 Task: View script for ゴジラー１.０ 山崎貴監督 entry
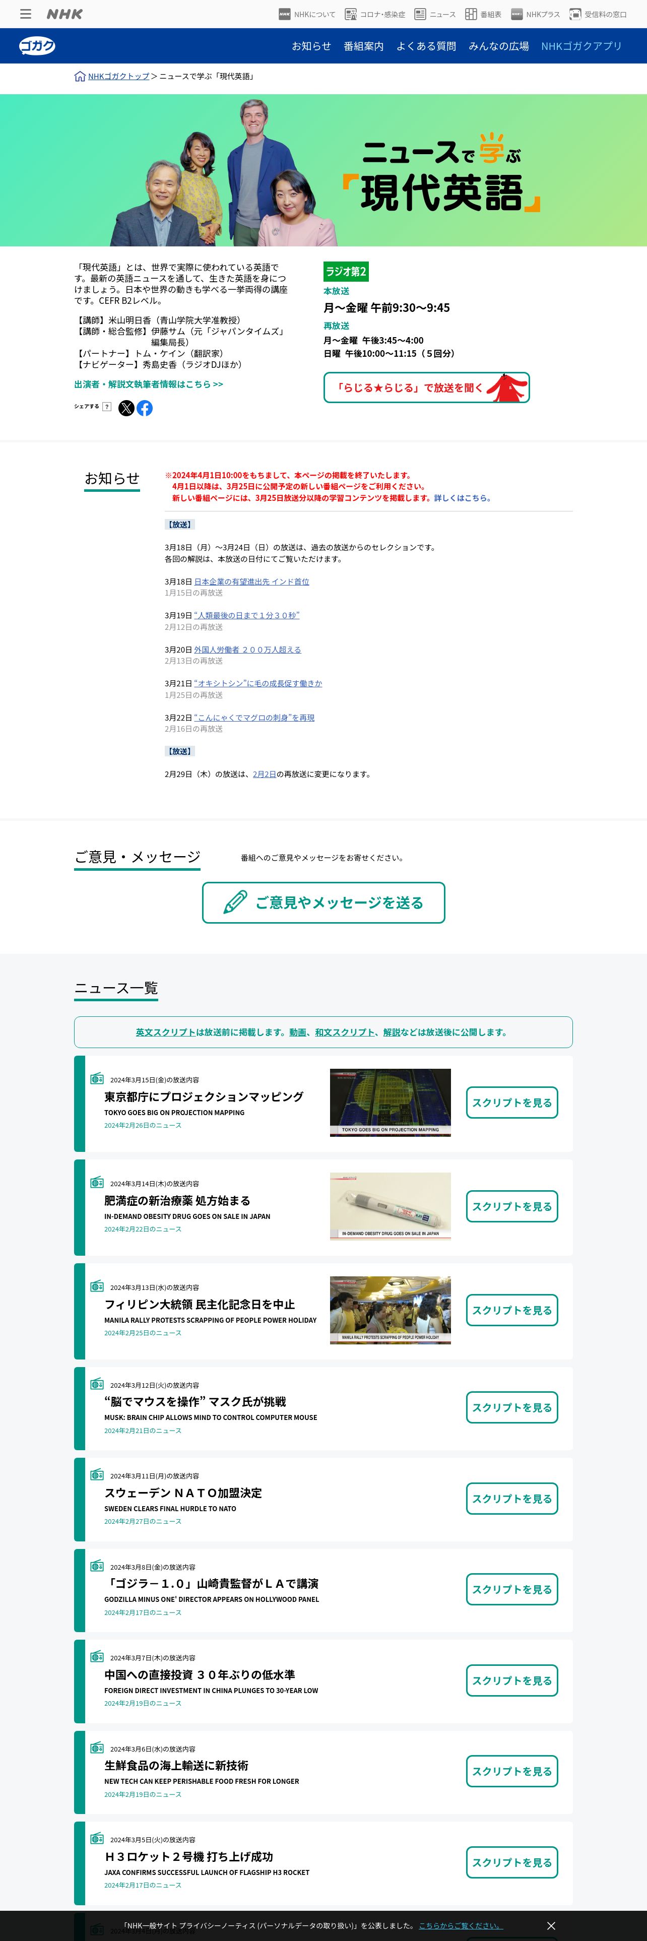tap(512, 1589)
